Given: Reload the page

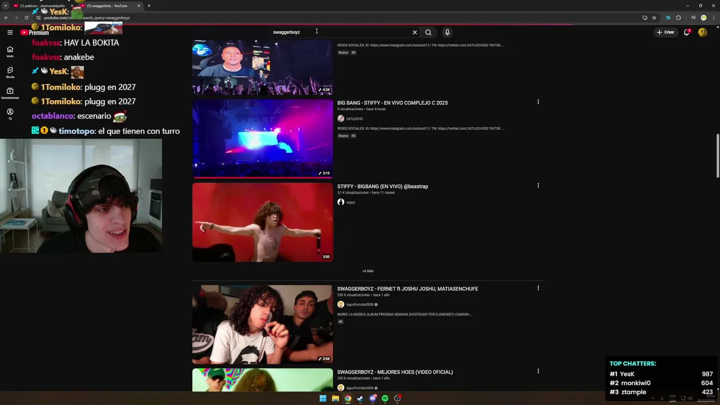Looking at the screenshot, I should point(26,17).
